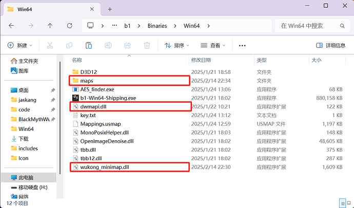
Task: Unpin 桌面 using its pin icon
Action: [53, 90]
